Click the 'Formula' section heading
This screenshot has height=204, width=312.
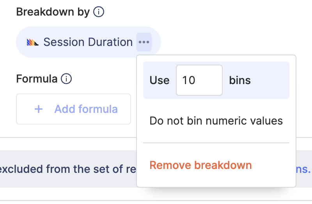pyautogui.click(x=37, y=79)
